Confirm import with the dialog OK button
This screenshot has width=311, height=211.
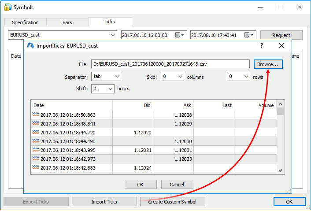pyautogui.click(x=141, y=185)
